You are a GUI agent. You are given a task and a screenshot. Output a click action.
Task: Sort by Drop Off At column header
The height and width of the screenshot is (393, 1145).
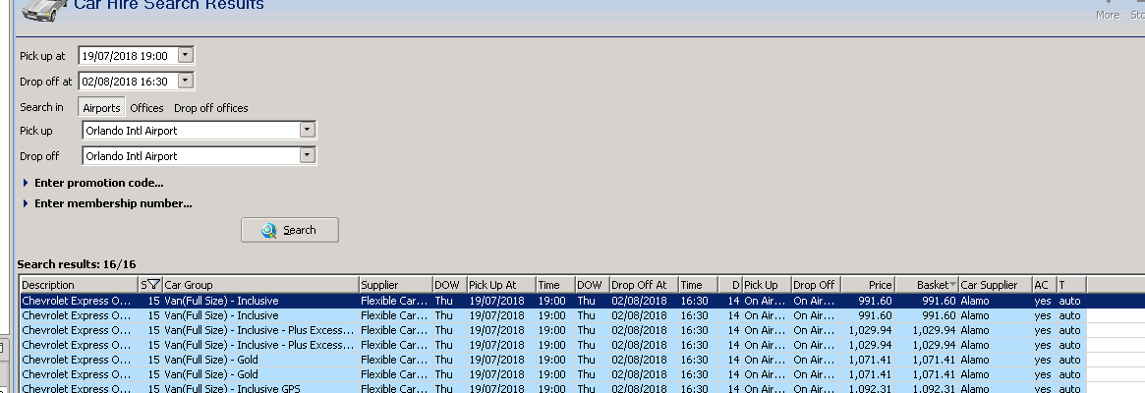click(x=644, y=285)
